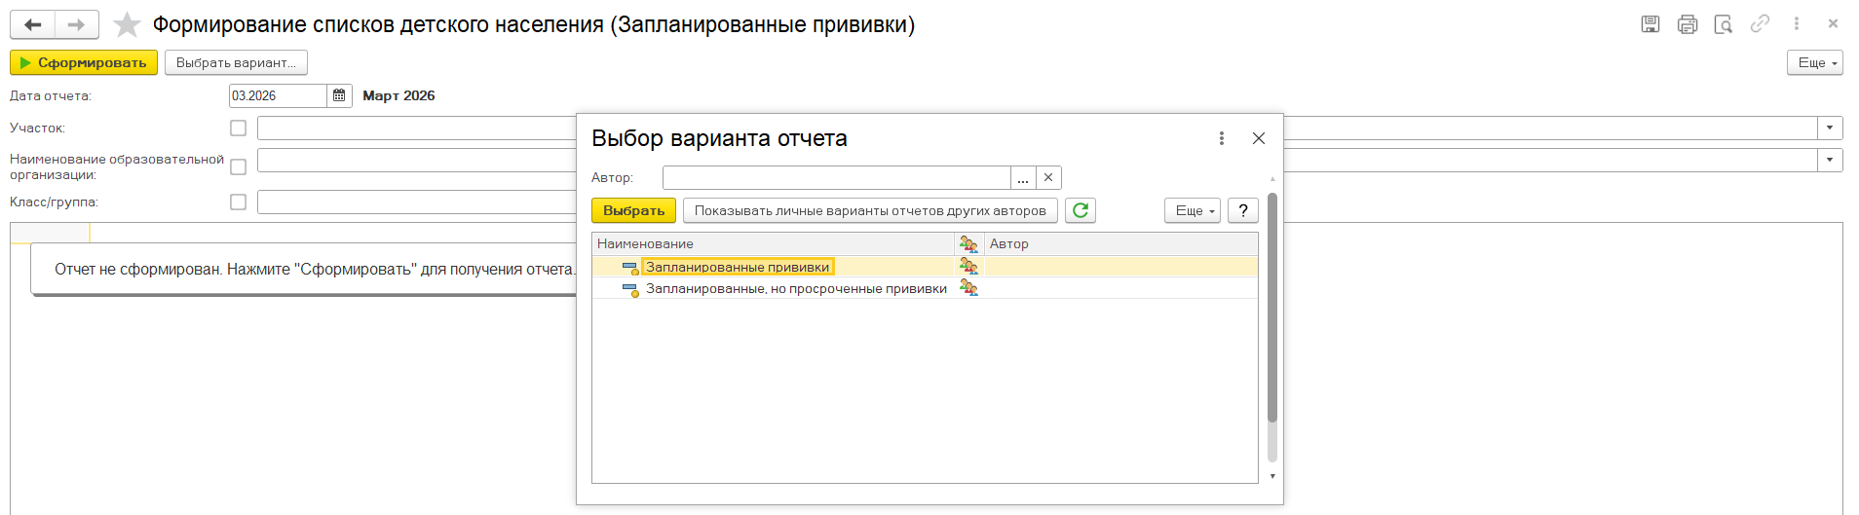Click the green refresh icon in dialog

point(1080,210)
